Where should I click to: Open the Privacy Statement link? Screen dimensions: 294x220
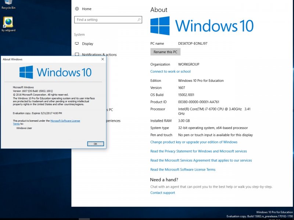click(x=198, y=151)
